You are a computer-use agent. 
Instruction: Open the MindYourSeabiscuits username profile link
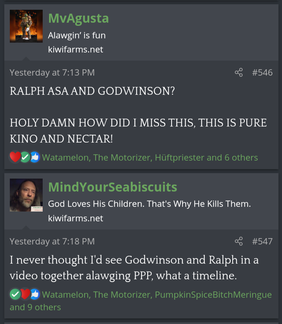(112, 187)
